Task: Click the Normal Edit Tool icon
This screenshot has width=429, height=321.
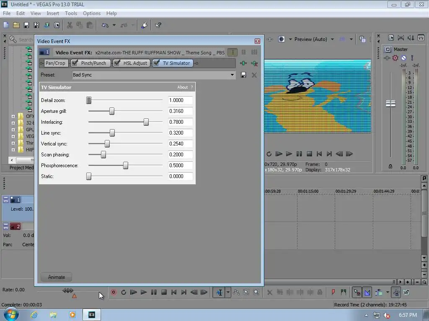Action: coord(219,292)
